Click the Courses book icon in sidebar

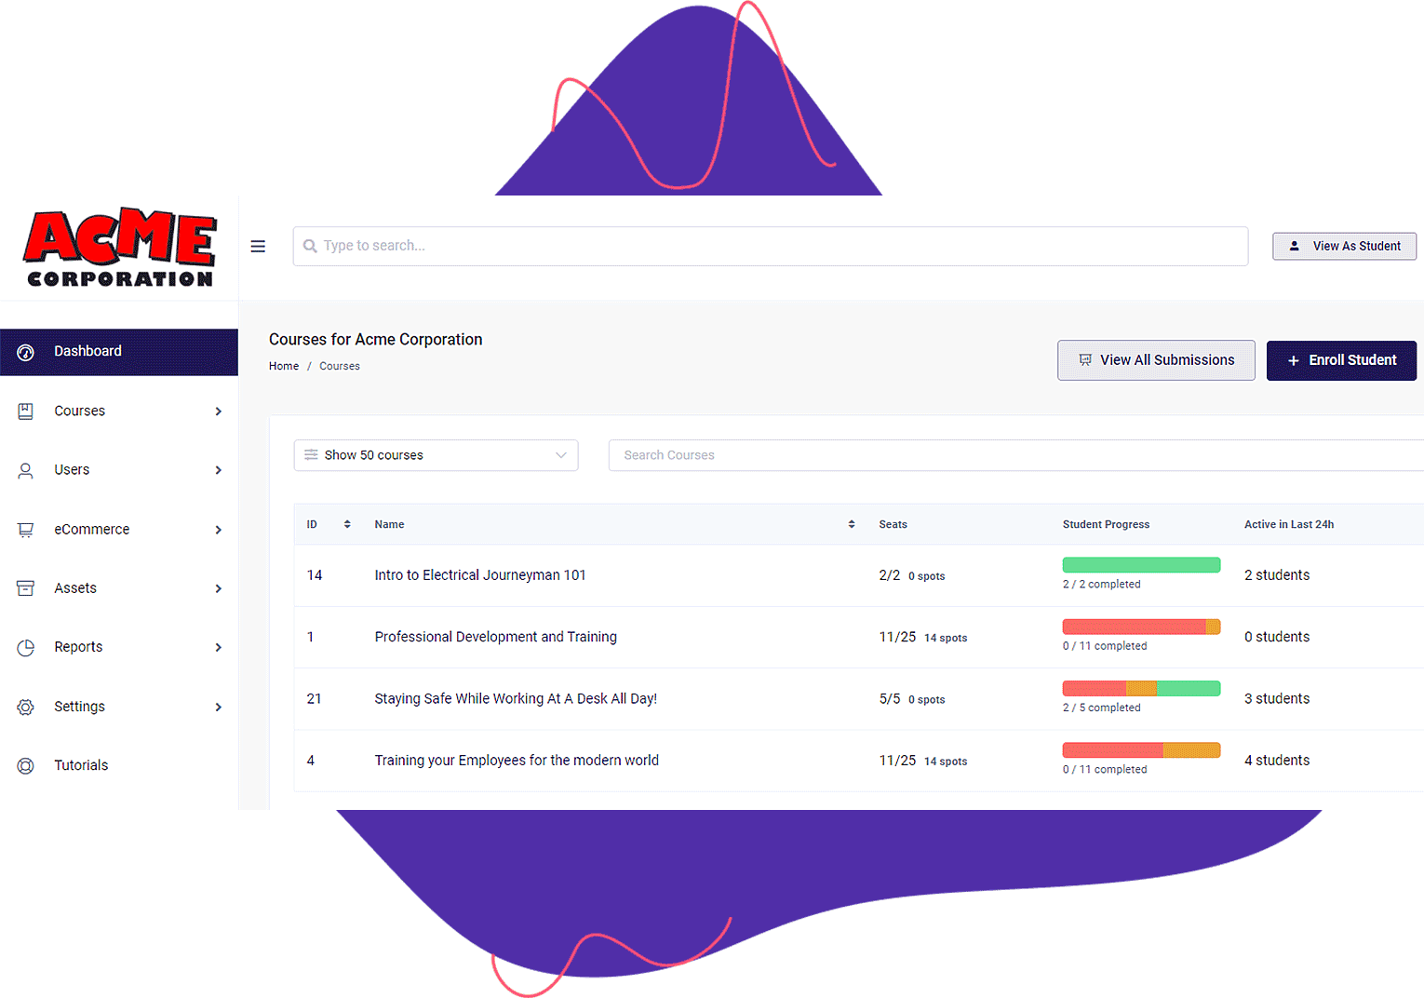26,411
